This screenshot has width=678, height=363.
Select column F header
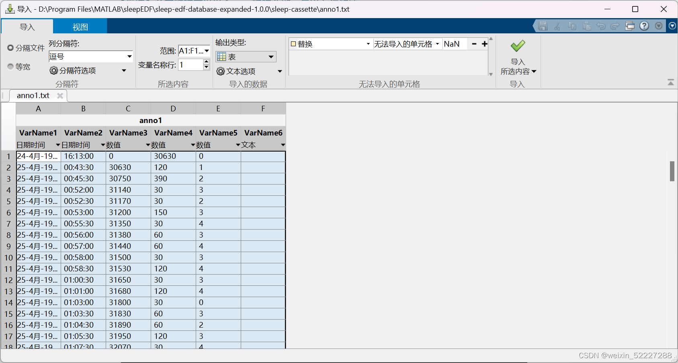tap(263, 109)
